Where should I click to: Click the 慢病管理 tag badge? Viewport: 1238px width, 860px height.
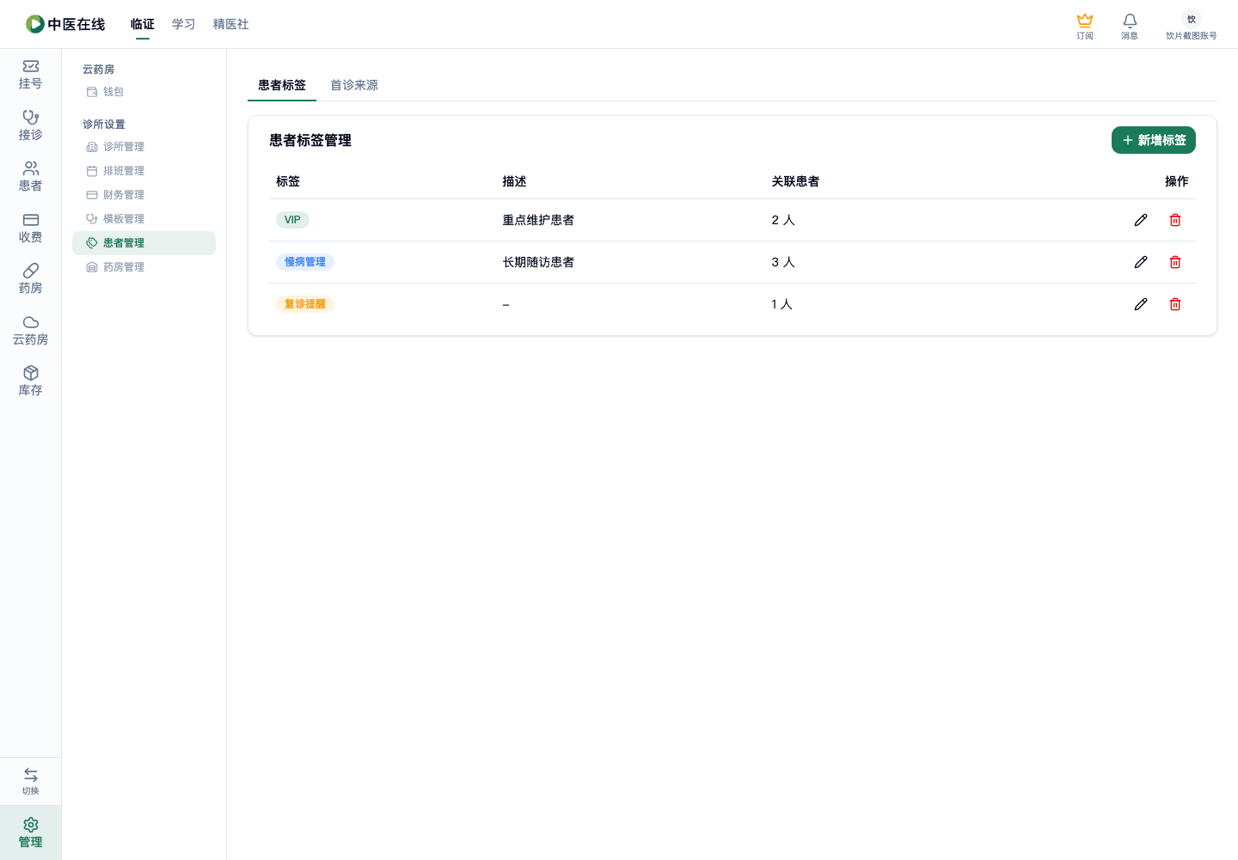[305, 262]
